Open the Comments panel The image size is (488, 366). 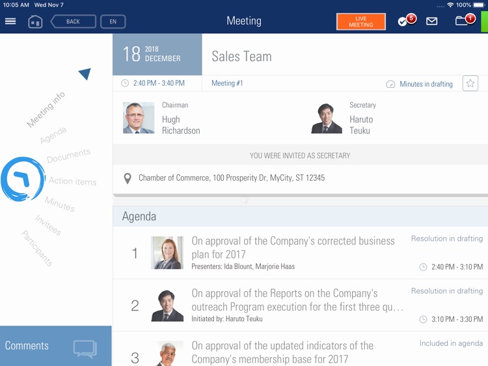pyautogui.click(x=56, y=346)
